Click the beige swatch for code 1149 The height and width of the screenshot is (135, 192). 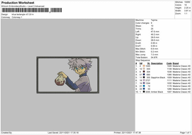(x=144, y=69)
